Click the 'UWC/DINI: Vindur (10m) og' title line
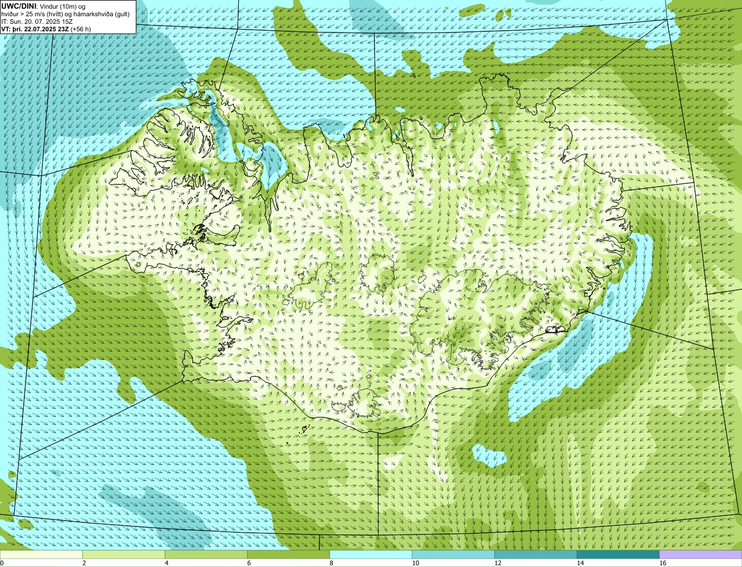 coord(43,6)
